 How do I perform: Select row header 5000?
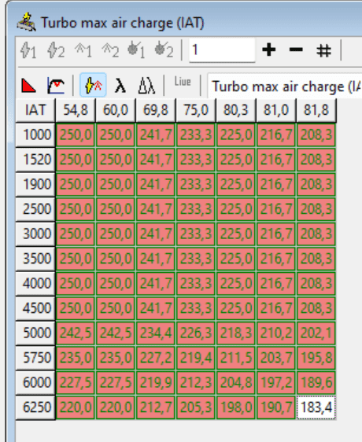pos(35,333)
